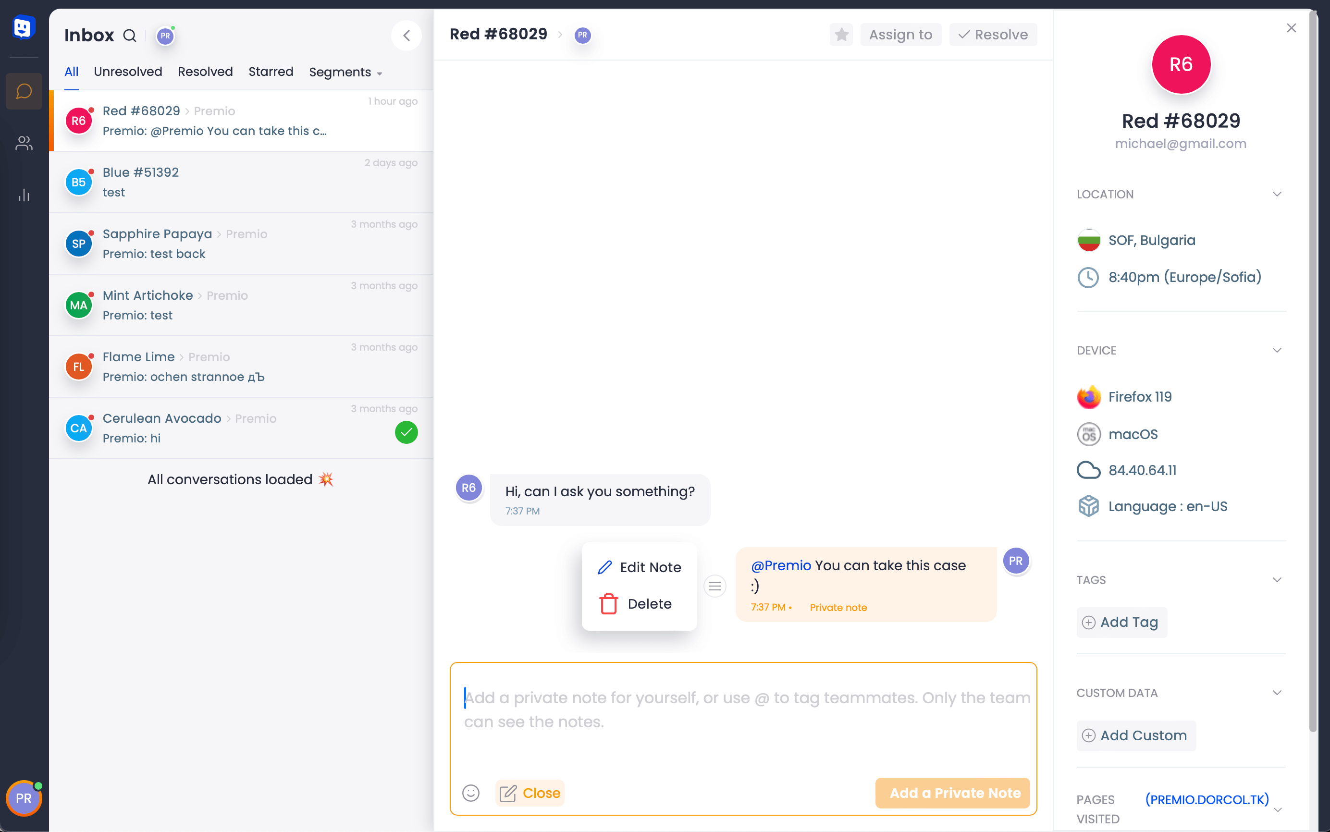Select Edit Note from context menu
The height and width of the screenshot is (832, 1330).
(639, 567)
